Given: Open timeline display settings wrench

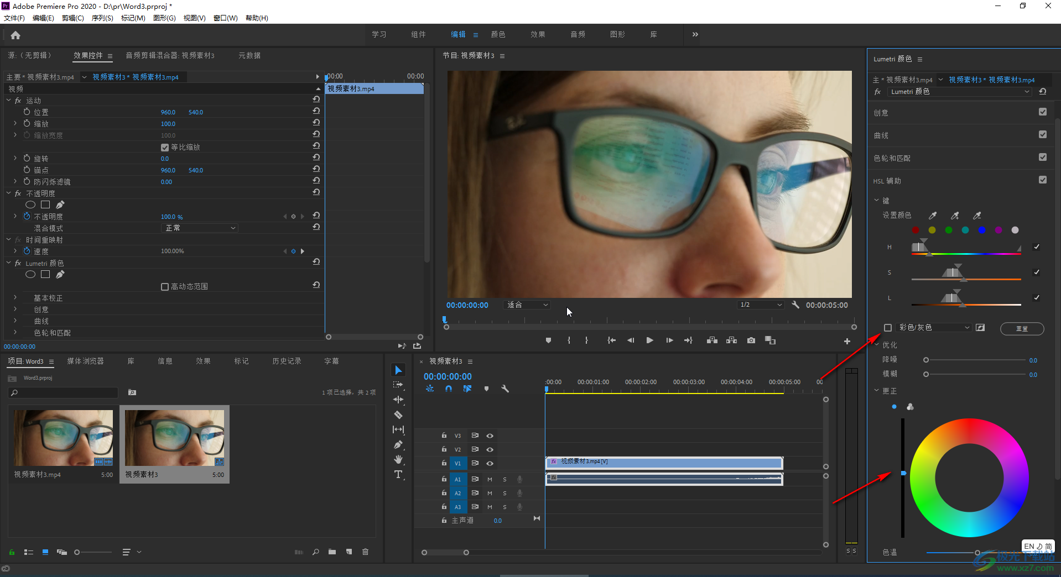Looking at the screenshot, I should [x=505, y=389].
